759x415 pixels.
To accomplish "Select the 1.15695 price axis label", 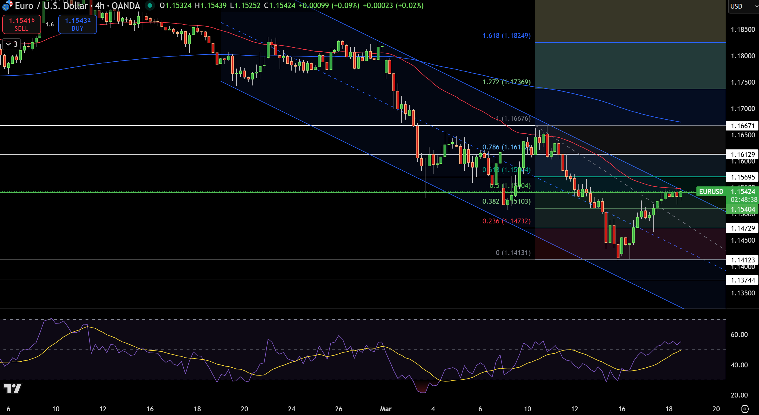I will pyautogui.click(x=743, y=177).
